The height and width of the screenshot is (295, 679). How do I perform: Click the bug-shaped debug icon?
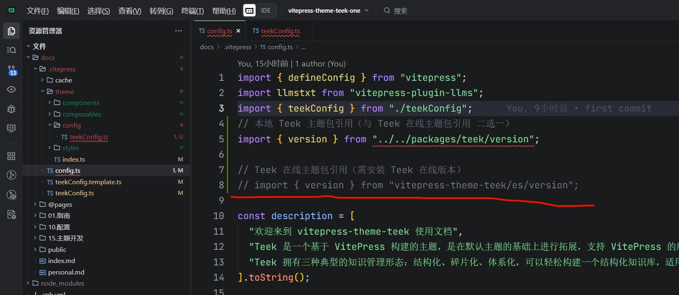click(11, 109)
